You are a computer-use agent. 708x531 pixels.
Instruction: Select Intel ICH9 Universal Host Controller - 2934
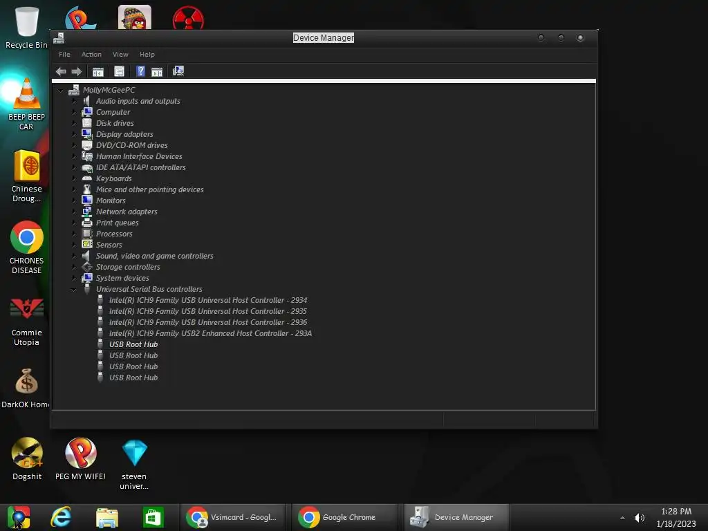(208, 300)
